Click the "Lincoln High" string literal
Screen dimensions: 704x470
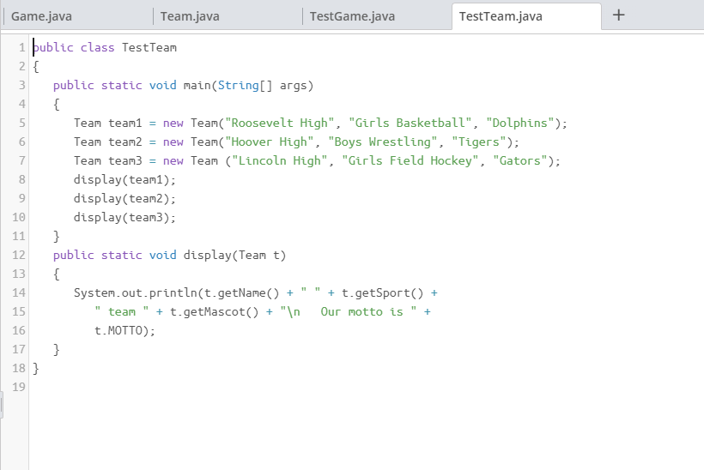(279, 160)
